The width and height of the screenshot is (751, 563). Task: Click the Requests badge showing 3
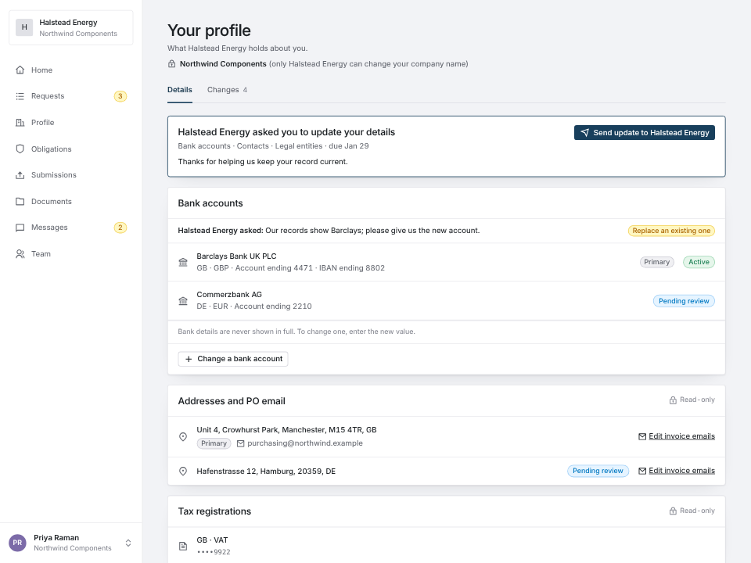(x=120, y=96)
